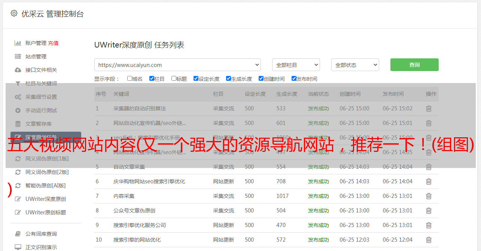Delete the 采集器的自动识别算法 task via trash icon
481x251 pixels.
point(429,108)
